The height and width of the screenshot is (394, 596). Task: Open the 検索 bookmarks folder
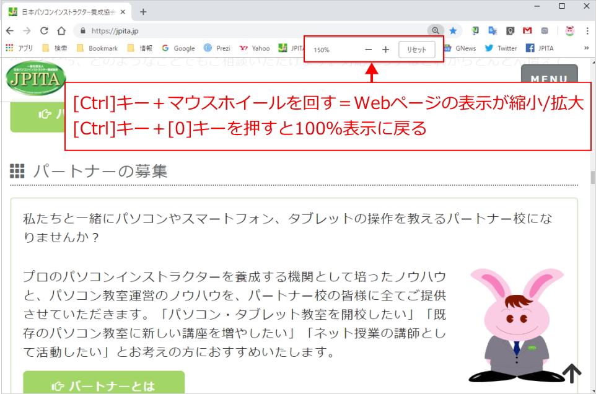(x=55, y=48)
